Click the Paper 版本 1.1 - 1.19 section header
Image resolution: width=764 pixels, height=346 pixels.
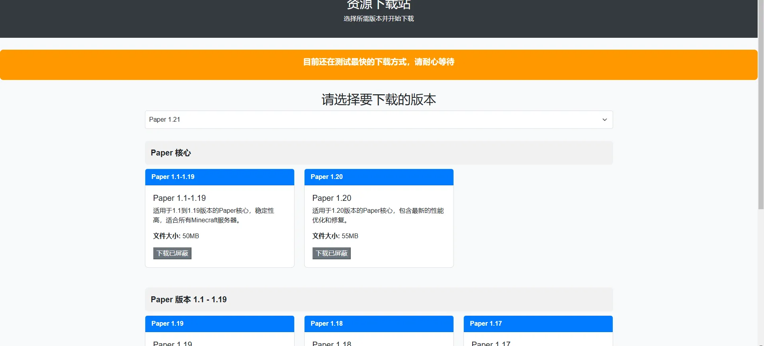pyautogui.click(x=379, y=299)
